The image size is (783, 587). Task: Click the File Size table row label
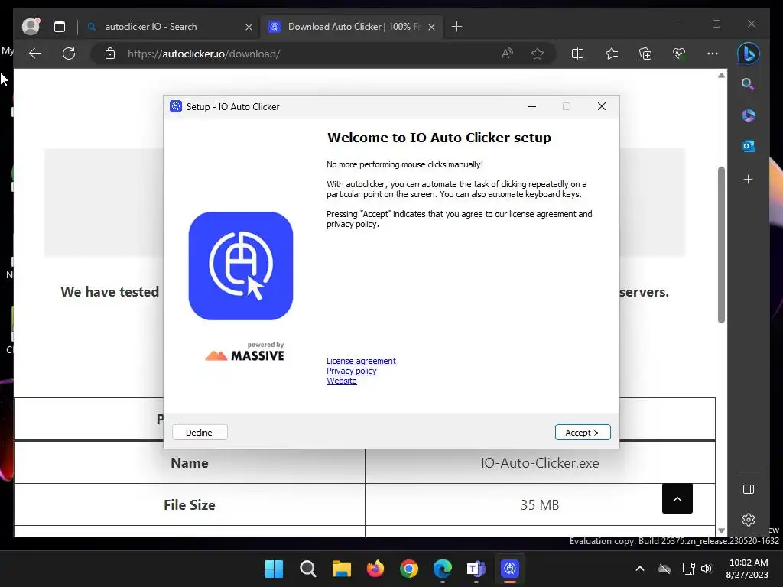tap(190, 504)
